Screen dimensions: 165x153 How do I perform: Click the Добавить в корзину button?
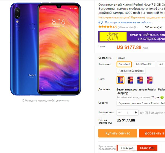[x=152, y=133]
